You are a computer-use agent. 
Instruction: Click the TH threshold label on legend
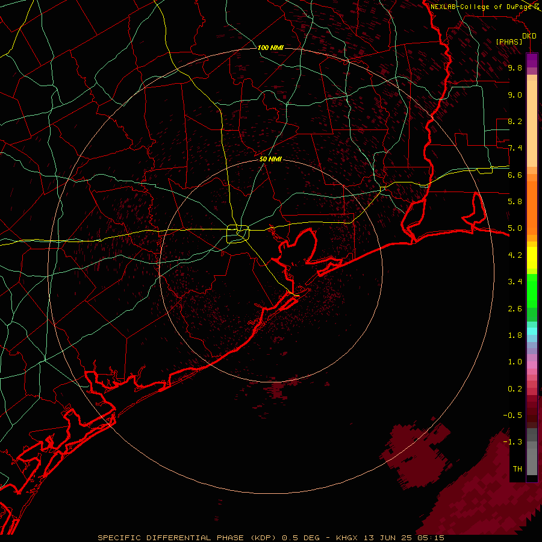tap(517, 469)
